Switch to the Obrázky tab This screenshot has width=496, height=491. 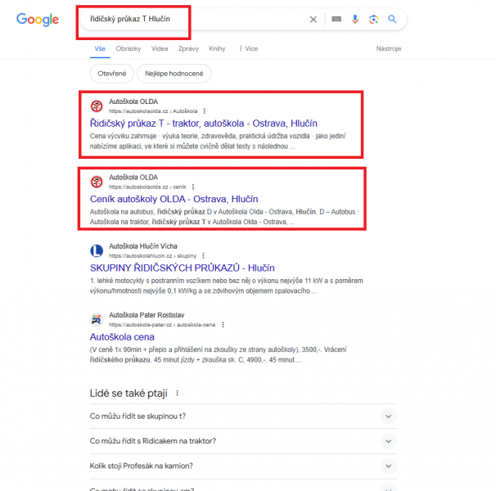pos(129,49)
